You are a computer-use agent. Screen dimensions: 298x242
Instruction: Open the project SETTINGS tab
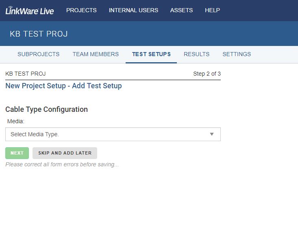pyautogui.click(x=237, y=54)
